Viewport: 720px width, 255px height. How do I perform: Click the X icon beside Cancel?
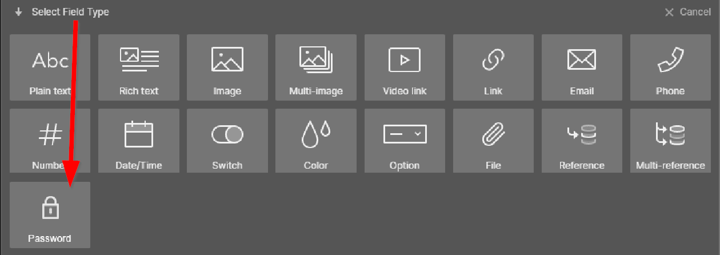pyautogui.click(x=669, y=12)
